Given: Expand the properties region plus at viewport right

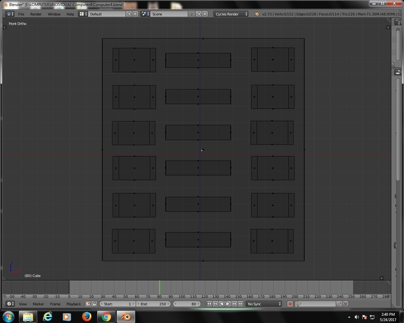Looking at the screenshot, I should [388, 27].
